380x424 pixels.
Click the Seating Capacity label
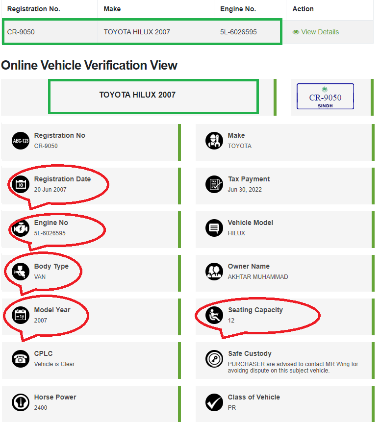pyautogui.click(x=255, y=310)
